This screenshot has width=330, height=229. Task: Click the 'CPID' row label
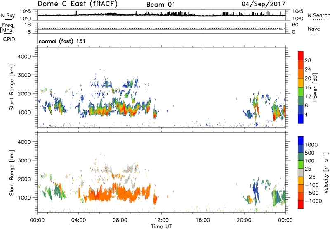click(x=9, y=39)
